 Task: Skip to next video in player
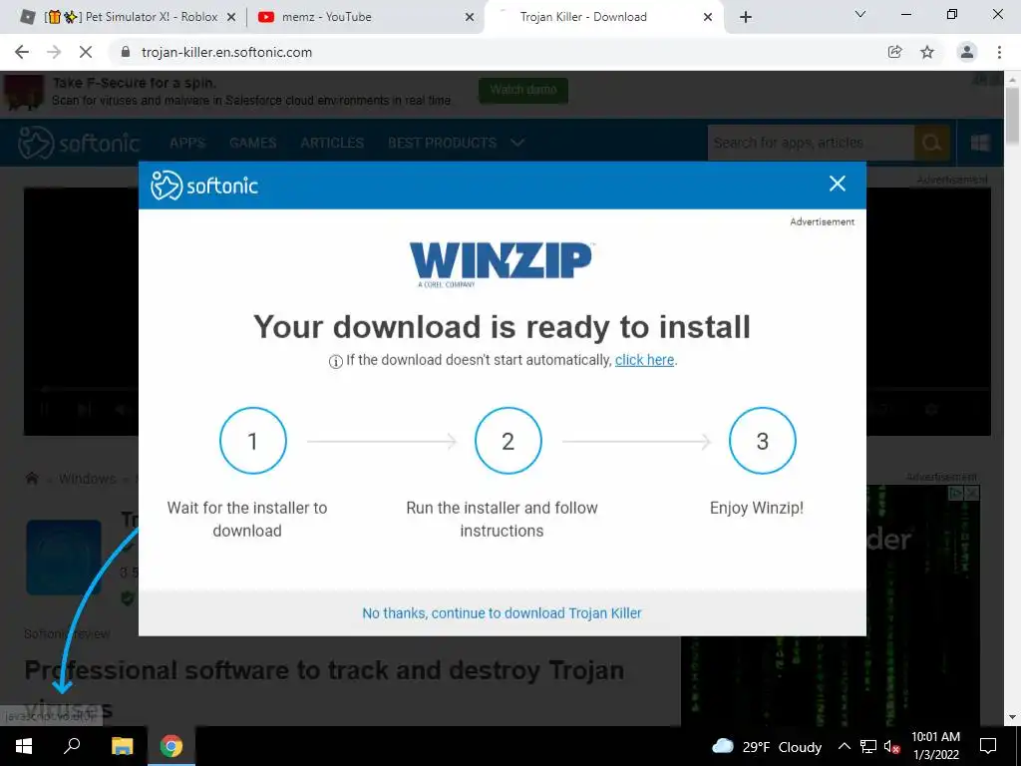pos(84,410)
